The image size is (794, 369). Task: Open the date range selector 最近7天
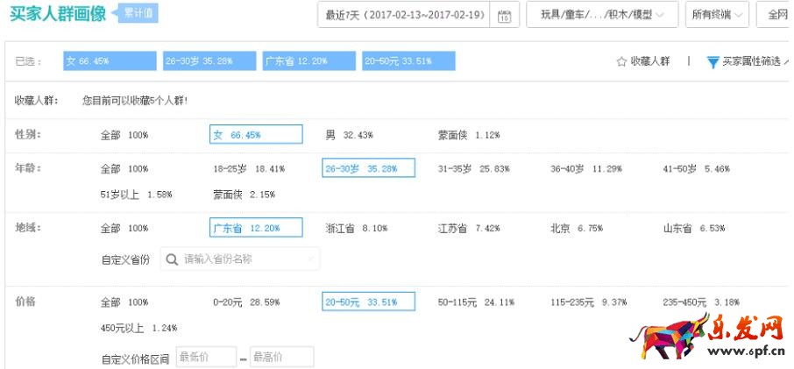coord(405,15)
